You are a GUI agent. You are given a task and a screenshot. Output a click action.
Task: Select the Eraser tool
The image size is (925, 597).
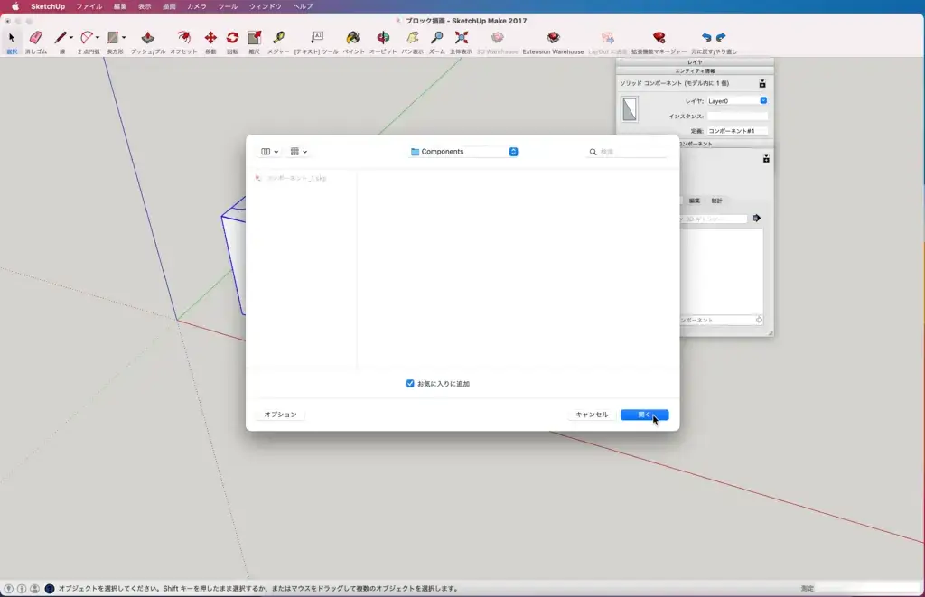pos(35,38)
